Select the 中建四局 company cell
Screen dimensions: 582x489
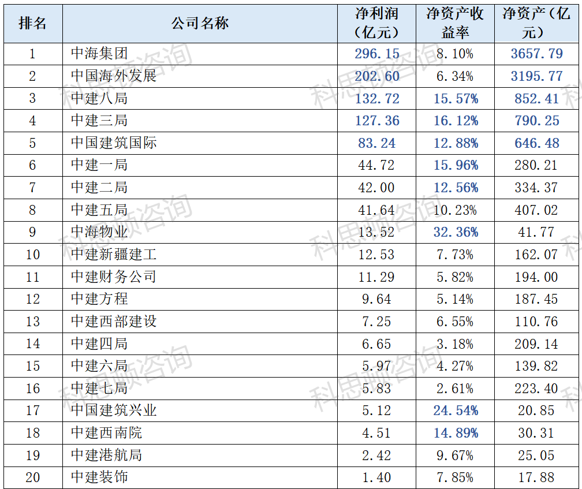pyautogui.click(x=200, y=344)
